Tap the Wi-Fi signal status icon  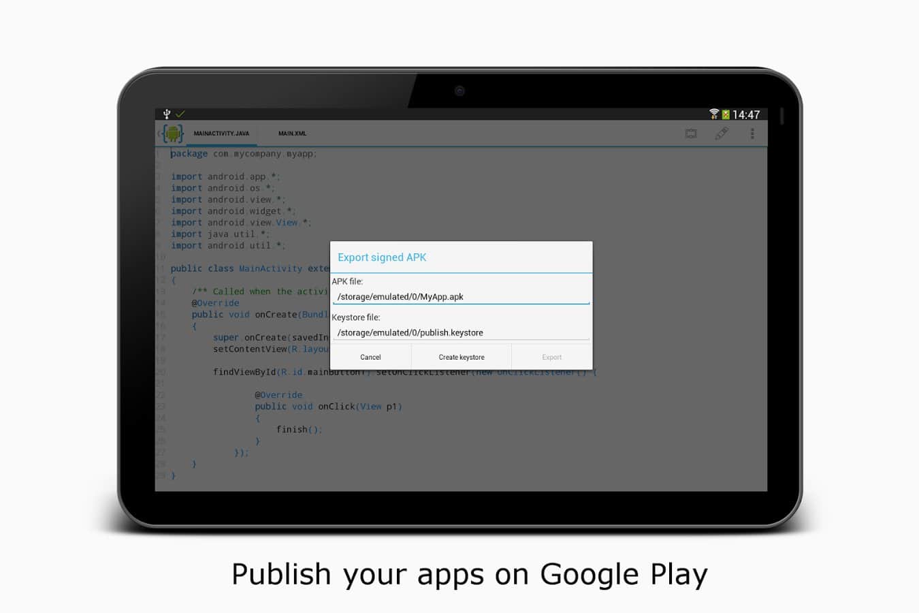pos(713,114)
